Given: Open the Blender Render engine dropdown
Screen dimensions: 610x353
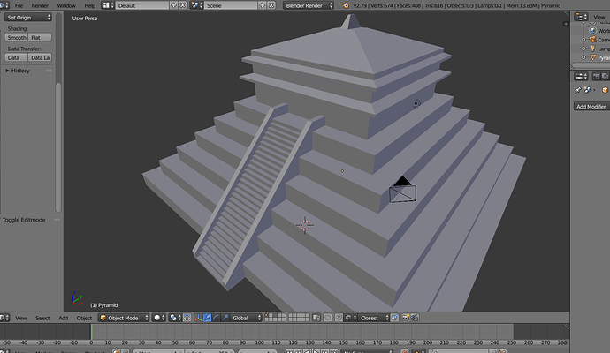Looking at the screenshot, I should click(x=309, y=5).
